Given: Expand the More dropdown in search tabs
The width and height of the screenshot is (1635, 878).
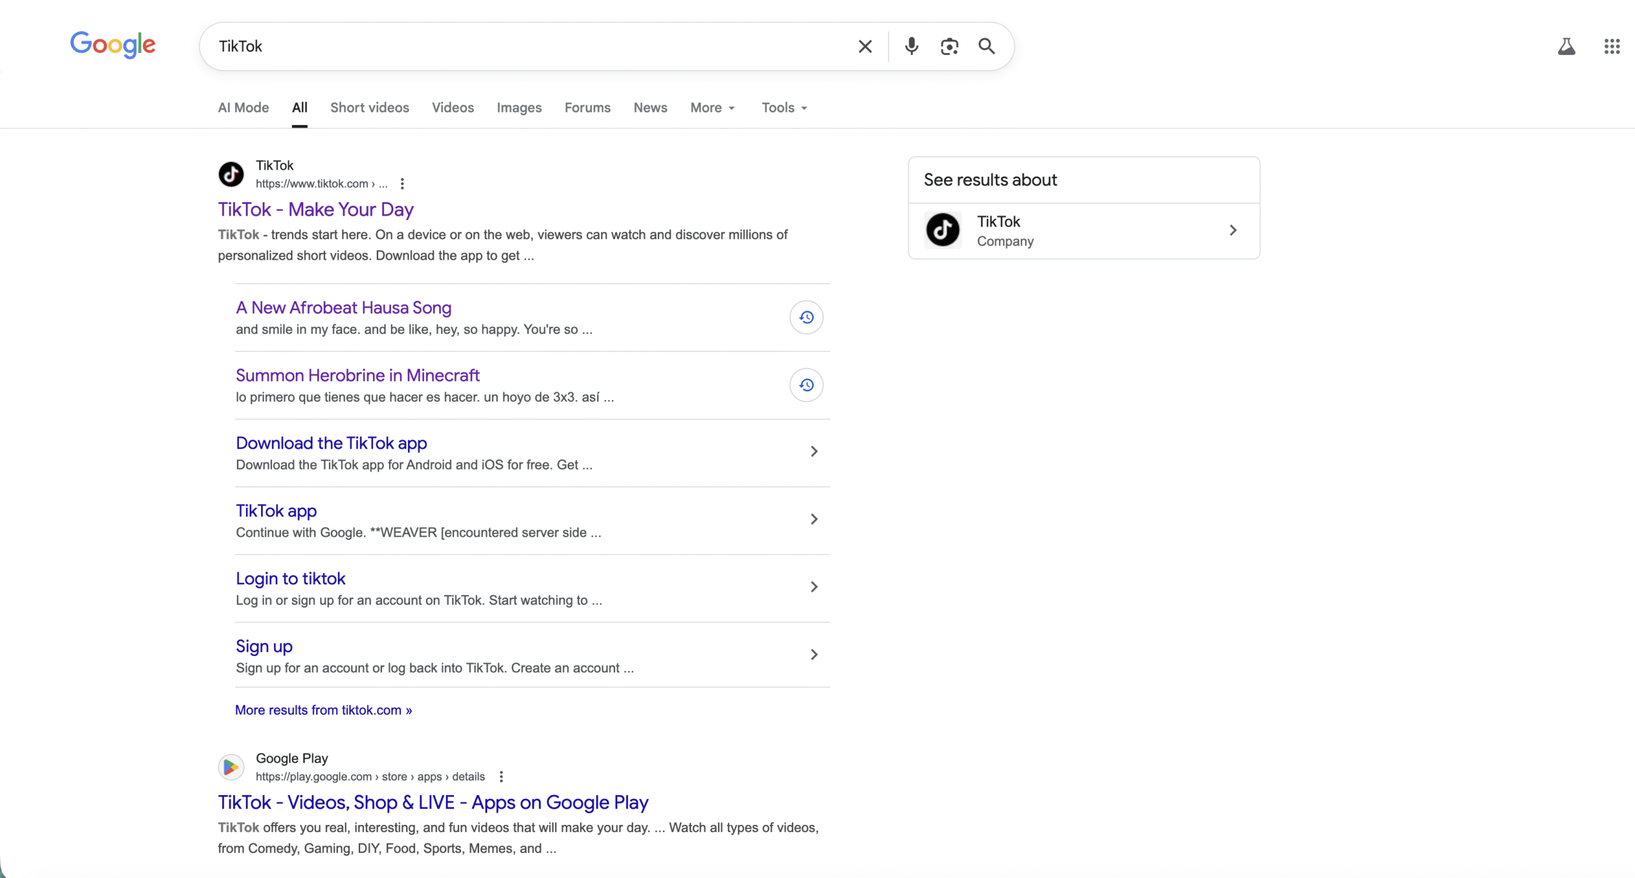Looking at the screenshot, I should [712, 108].
